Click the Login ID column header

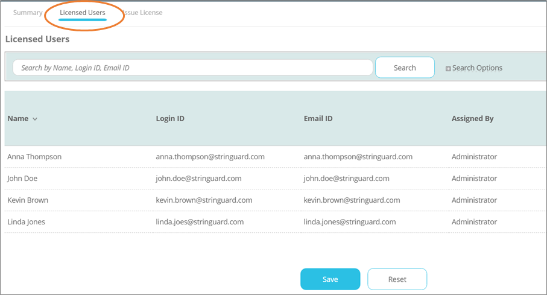170,119
